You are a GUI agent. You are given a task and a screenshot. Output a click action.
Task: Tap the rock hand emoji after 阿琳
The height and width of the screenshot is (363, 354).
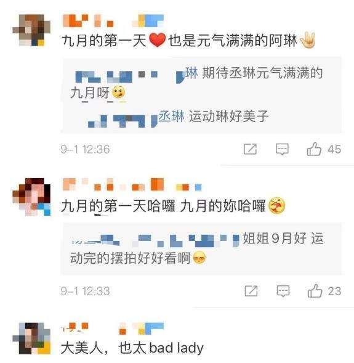click(x=308, y=40)
